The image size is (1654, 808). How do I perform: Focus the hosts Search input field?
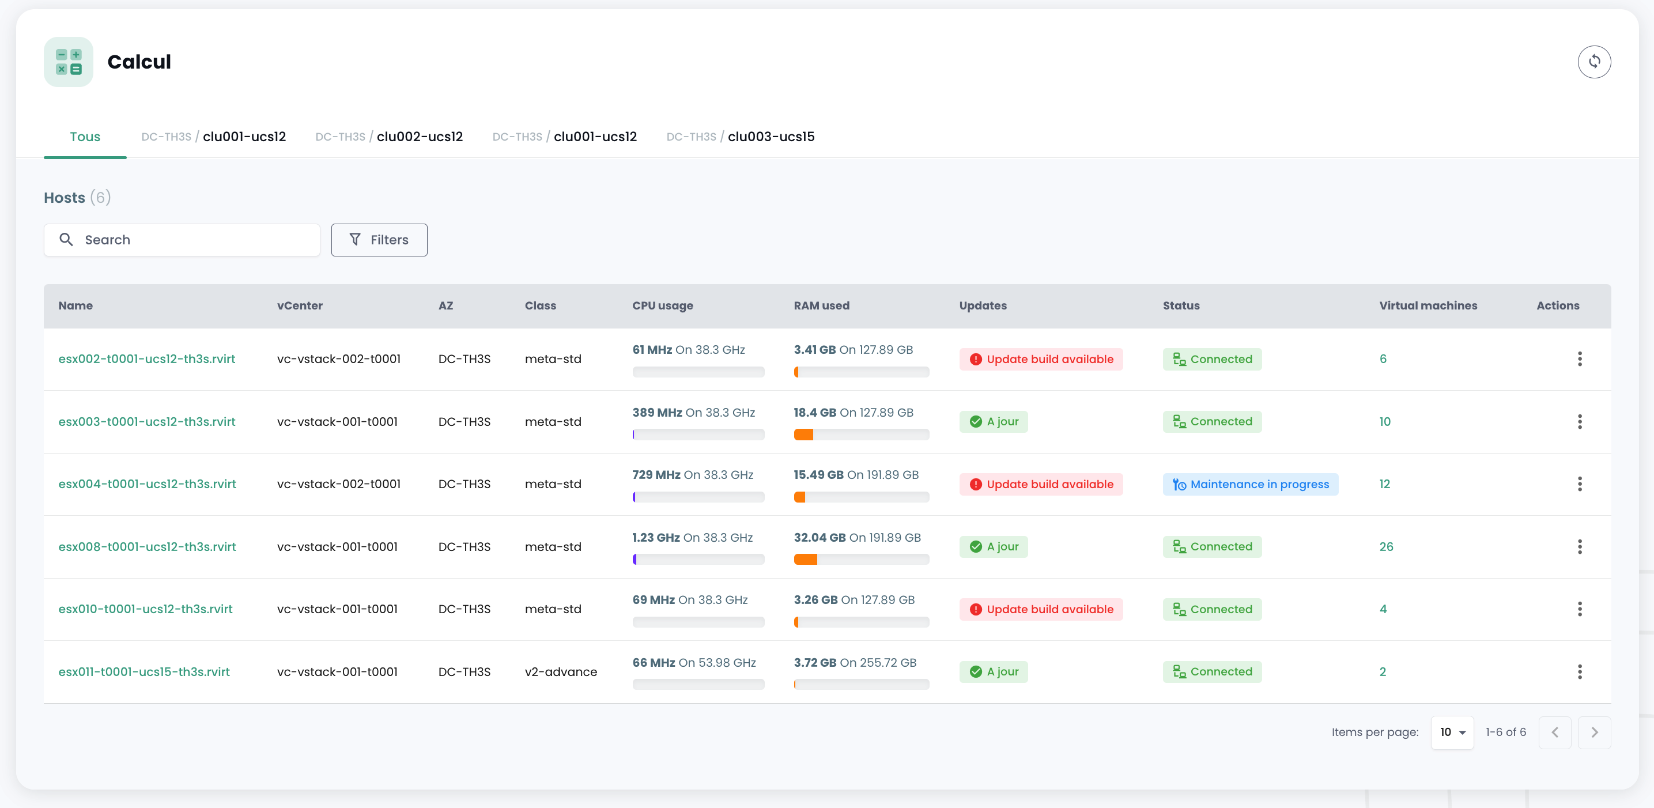pyautogui.click(x=192, y=240)
